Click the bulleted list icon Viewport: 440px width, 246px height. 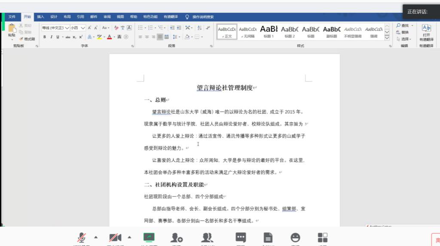tap(141, 27)
